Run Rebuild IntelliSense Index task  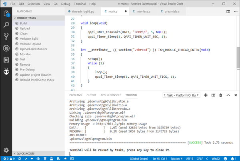click(38, 80)
